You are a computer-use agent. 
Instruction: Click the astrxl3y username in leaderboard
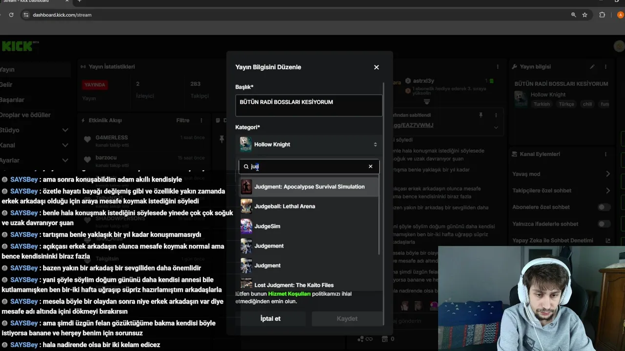(424, 81)
